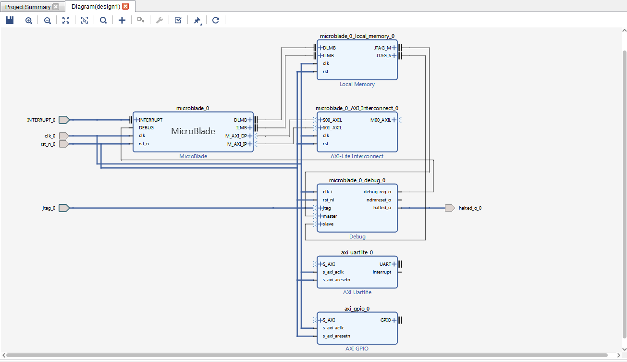
Task: Open search in the diagram toolbar
Action: coord(103,20)
